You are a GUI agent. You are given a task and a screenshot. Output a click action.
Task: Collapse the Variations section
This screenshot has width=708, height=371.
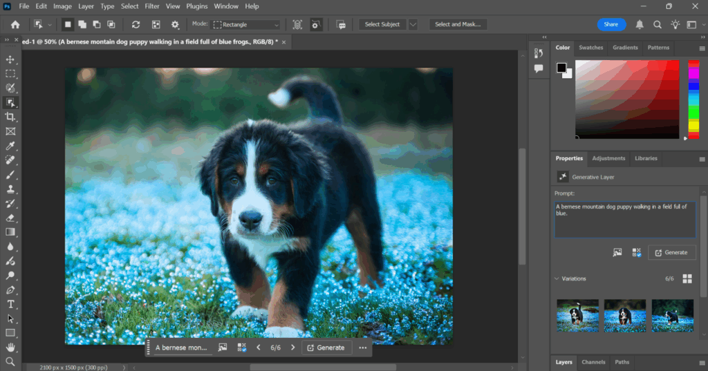[x=557, y=278]
